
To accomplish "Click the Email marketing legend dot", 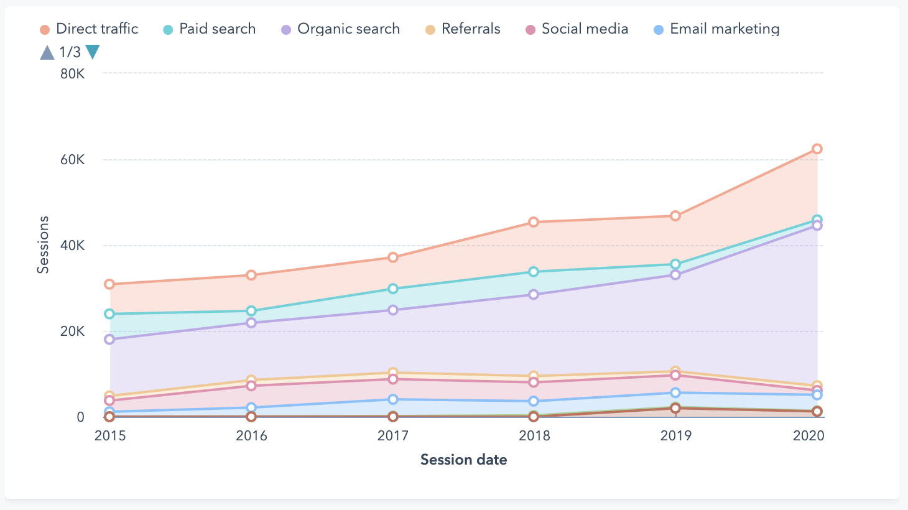I will [x=659, y=30].
